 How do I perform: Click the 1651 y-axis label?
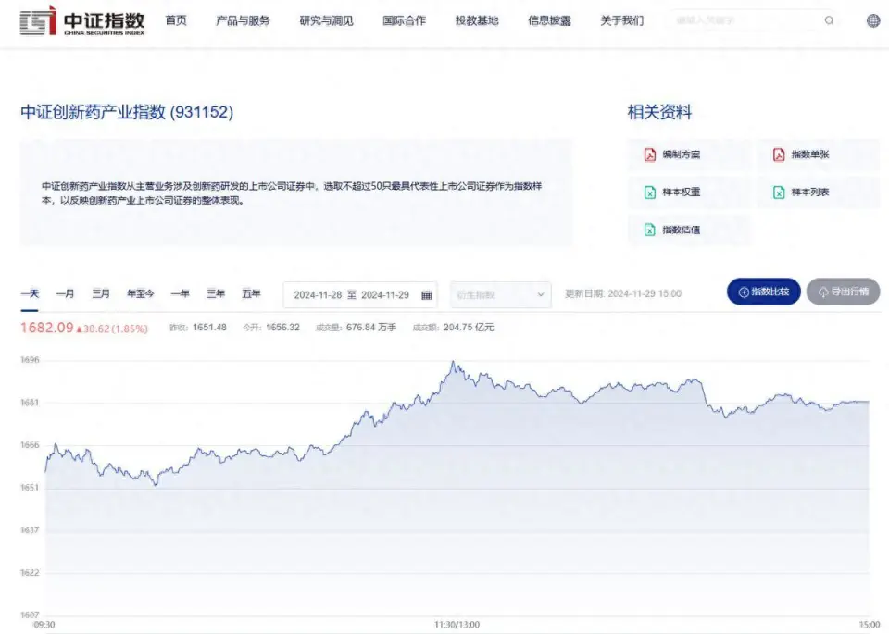[30, 487]
